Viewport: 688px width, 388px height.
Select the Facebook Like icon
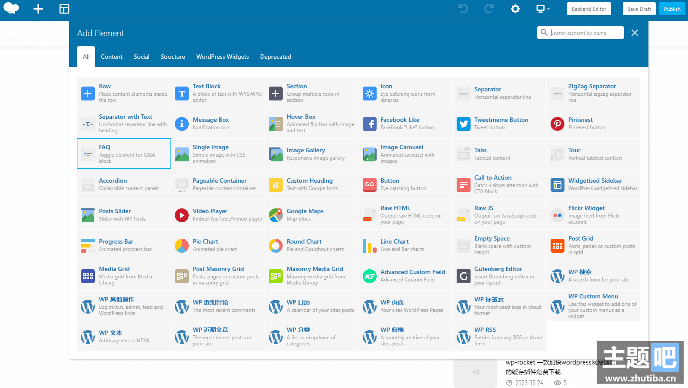tap(370, 124)
